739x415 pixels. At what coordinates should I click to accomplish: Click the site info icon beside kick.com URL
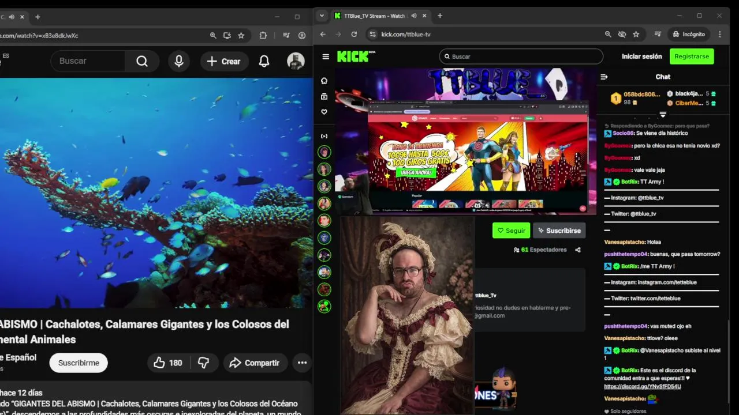tap(372, 35)
